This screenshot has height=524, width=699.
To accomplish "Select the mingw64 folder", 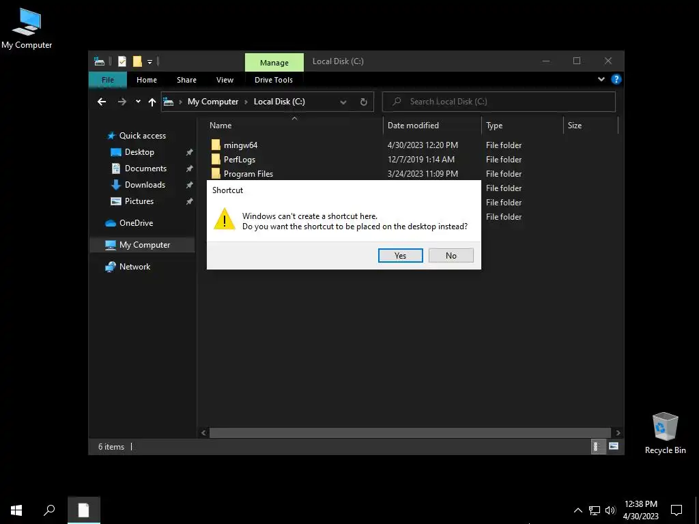I will [240, 145].
